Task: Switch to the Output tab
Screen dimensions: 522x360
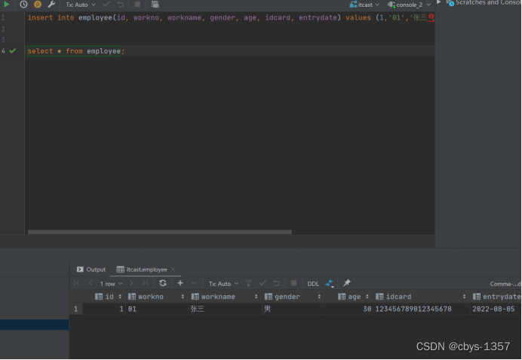Action: coord(91,269)
